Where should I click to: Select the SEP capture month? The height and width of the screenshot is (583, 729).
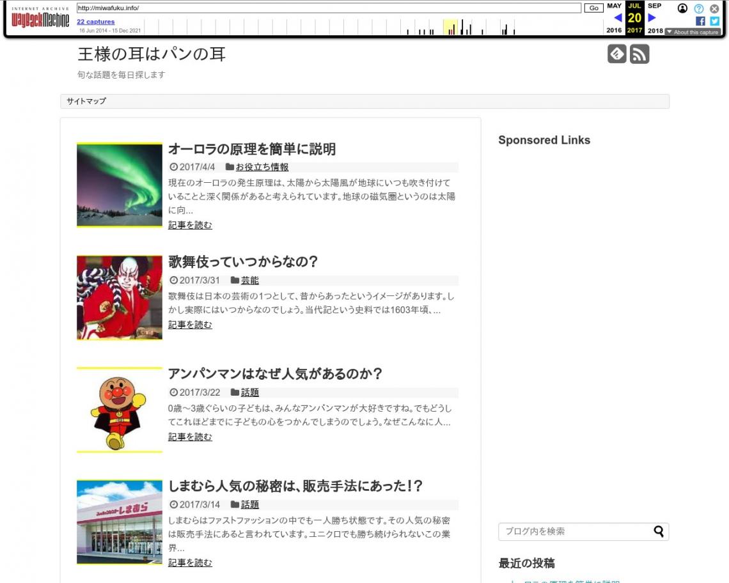pyautogui.click(x=655, y=6)
